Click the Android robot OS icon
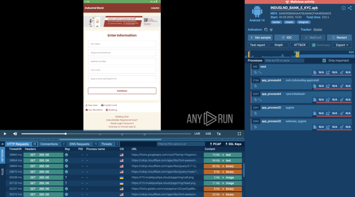Screen dimensions: 355x197 coord(257,11)
